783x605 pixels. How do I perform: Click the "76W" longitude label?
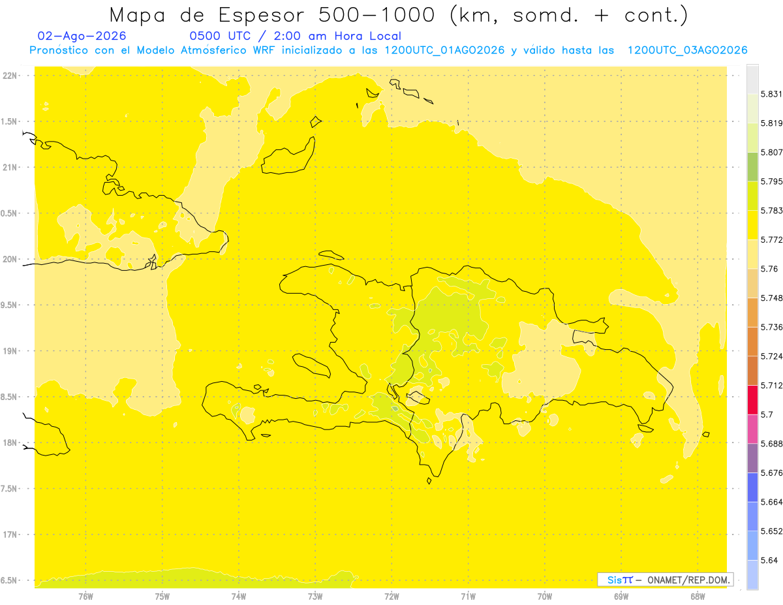85,596
